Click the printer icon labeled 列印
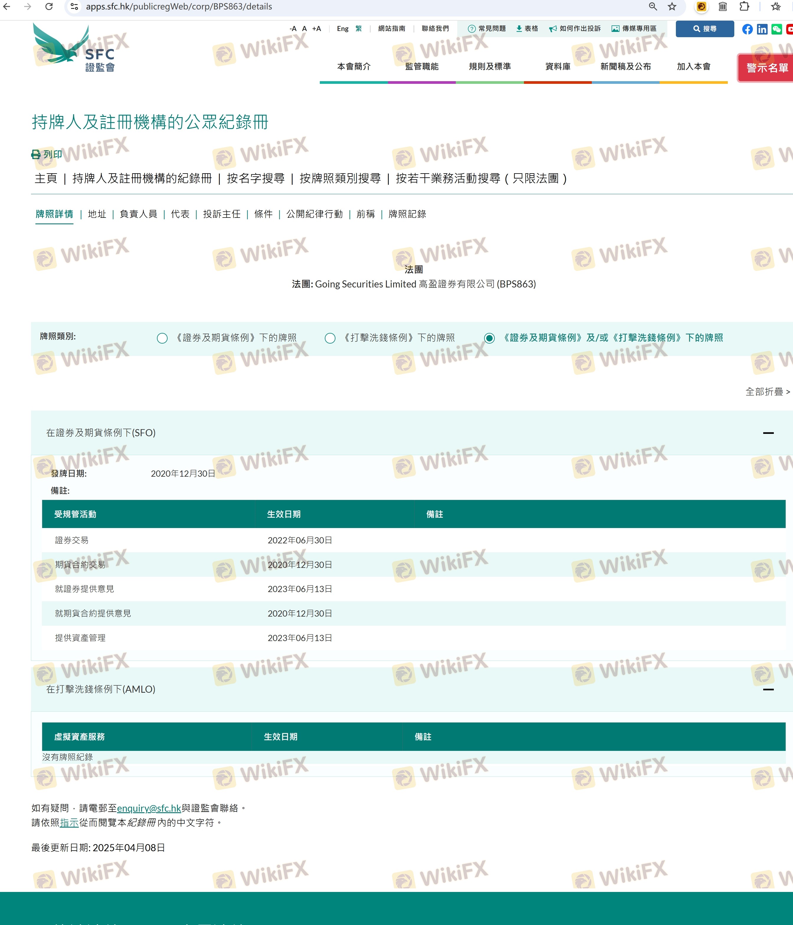The width and height of the screenshot is (793, 925). tap(36, 154)
